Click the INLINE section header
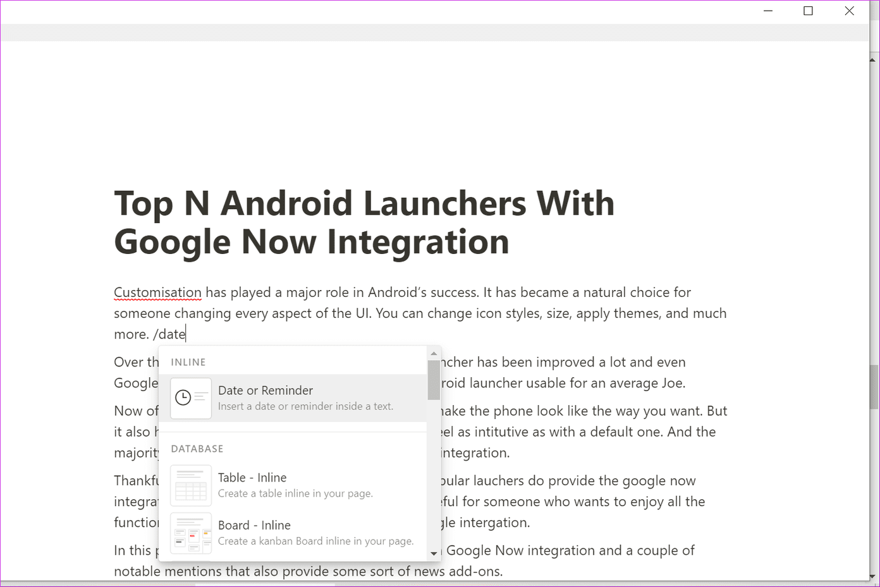The image size is (880, 587). point(188,362)
